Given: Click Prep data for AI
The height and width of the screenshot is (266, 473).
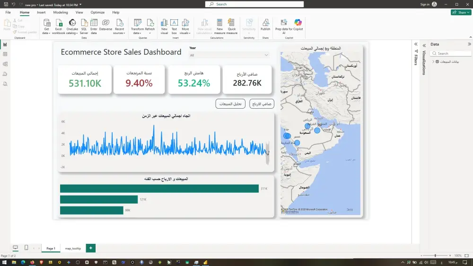Looking at the screenshot, I should click(283, 26).
